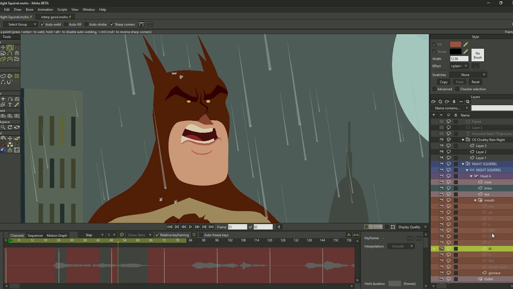Image resolution: width=513 pixels, height=289 pixels.
Task: Open the layers panel more-options icon
Action: [x=461, y=102]
